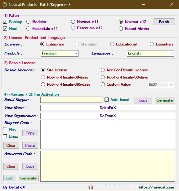
Task: Enable the Mac request code checkbox
Action: coord(5,129)
